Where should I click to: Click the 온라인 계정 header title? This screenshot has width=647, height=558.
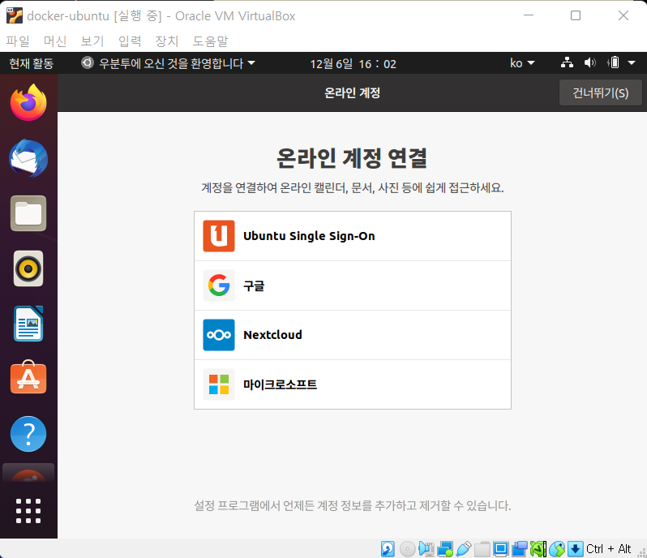(352, 92)
